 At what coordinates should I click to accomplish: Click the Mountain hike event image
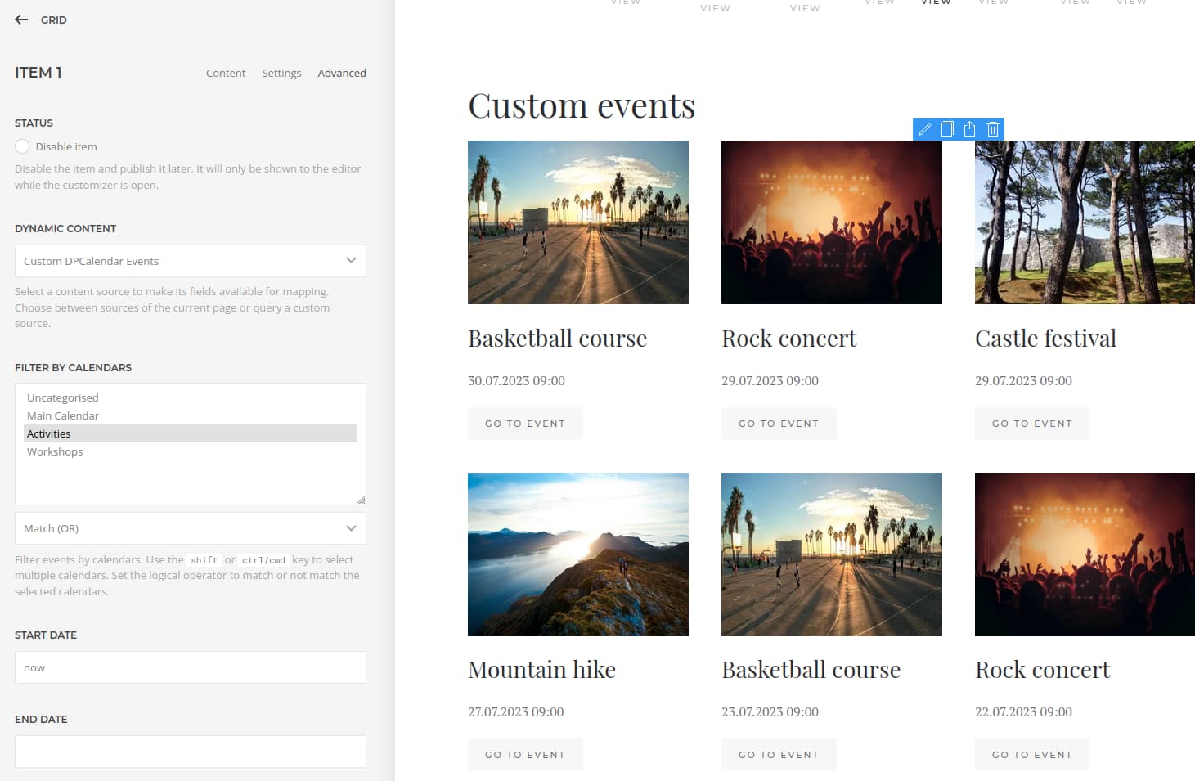pyautogui.click(x=577, y=554)
